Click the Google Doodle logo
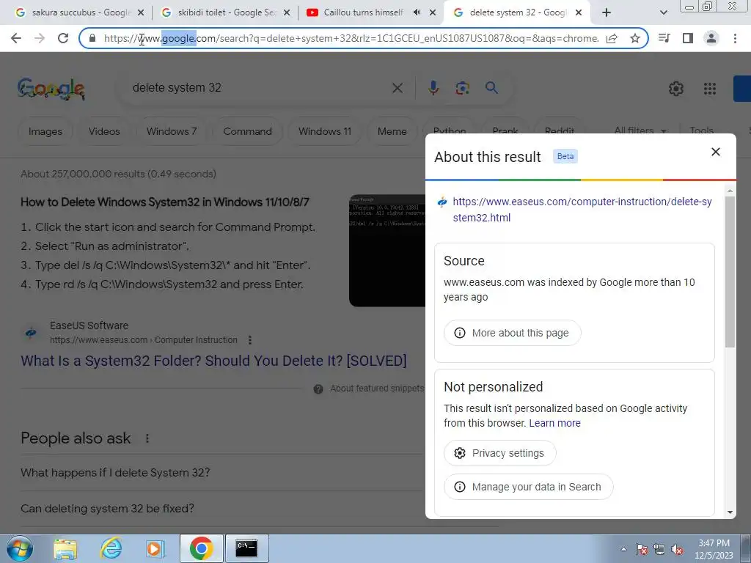Screen dimensions: 751x563 51,88
